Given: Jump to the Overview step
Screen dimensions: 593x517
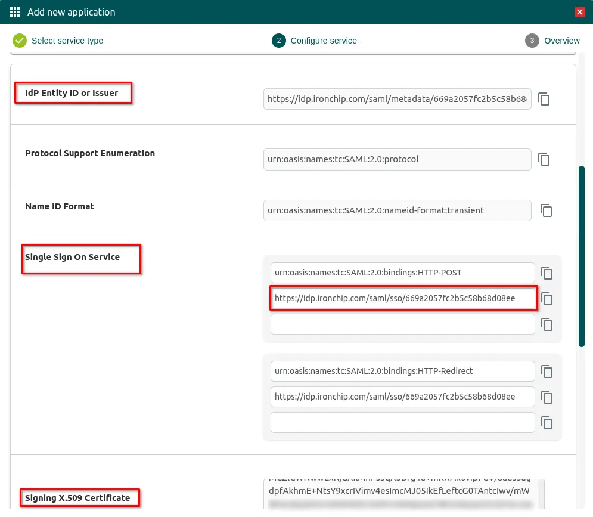Looking at the screenshot, I should [561, 41].
